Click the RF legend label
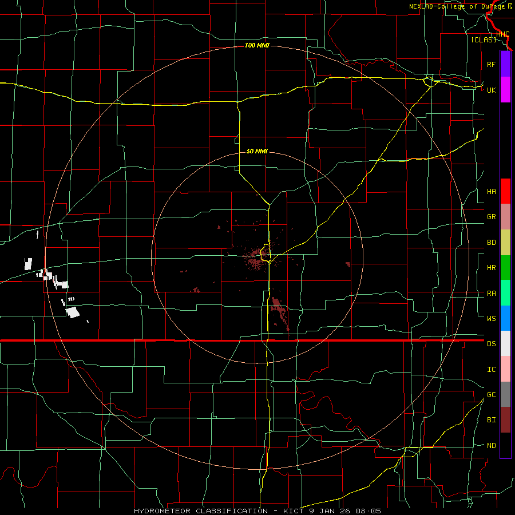The height and width of the screenshot is (515, 515). tap(491, 64)
